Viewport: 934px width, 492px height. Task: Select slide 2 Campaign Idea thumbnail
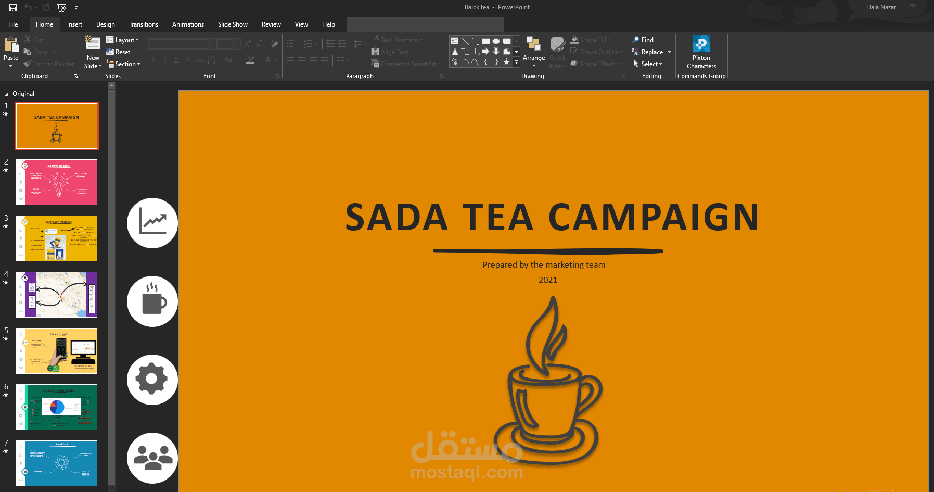coord(57,182)
